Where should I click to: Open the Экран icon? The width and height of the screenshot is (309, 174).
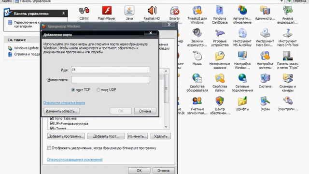click(x=265, y=101)
